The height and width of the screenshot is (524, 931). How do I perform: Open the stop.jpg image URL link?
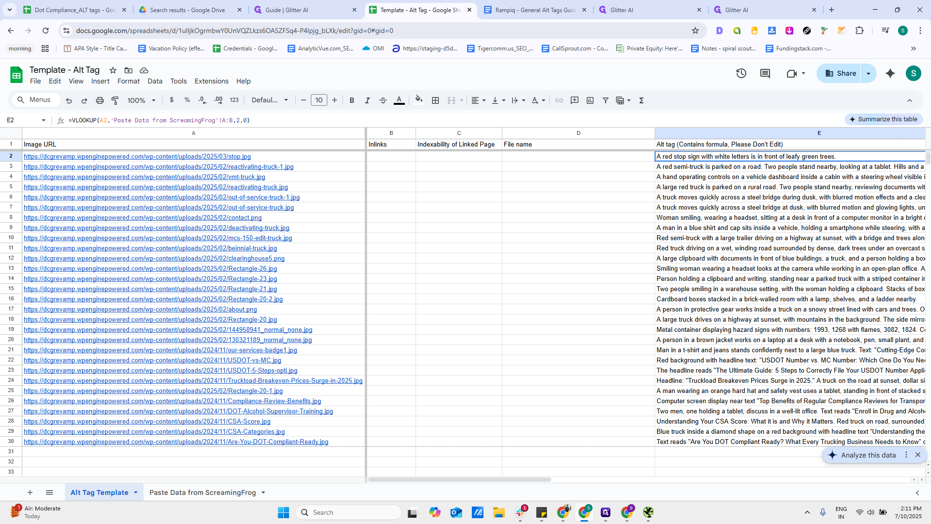tap(137, 156)
